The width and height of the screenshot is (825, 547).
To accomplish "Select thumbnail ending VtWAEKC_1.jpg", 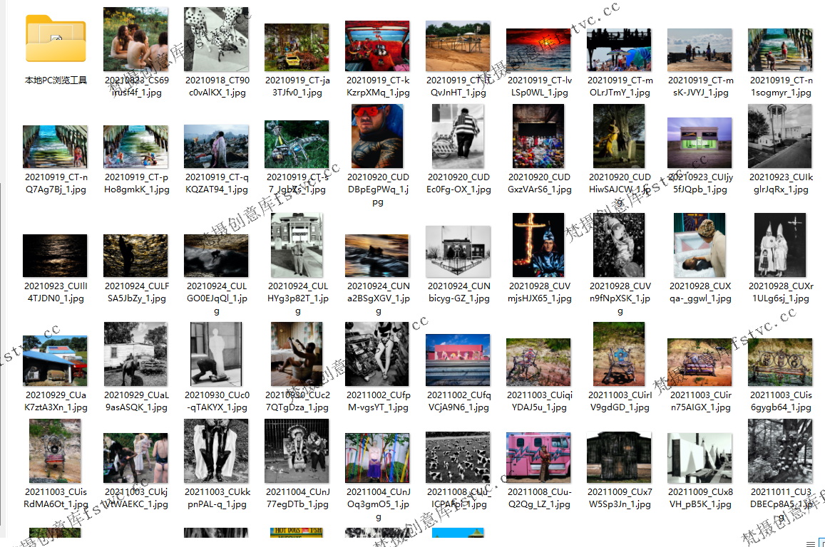I will 135,458.
